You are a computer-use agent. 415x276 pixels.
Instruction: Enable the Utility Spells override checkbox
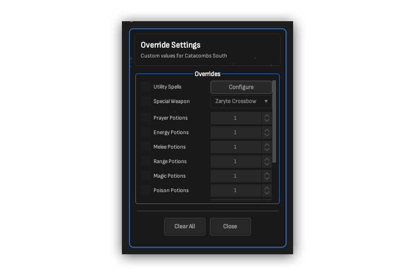pos(146,87)
